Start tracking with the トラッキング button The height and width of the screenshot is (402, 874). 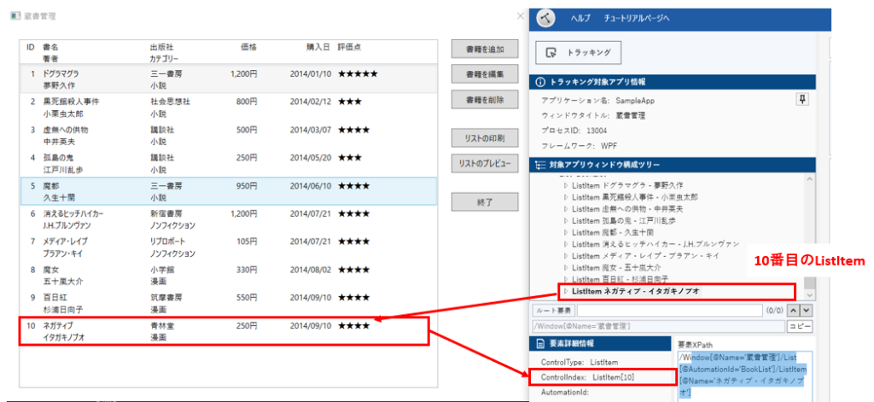[578, 53]
